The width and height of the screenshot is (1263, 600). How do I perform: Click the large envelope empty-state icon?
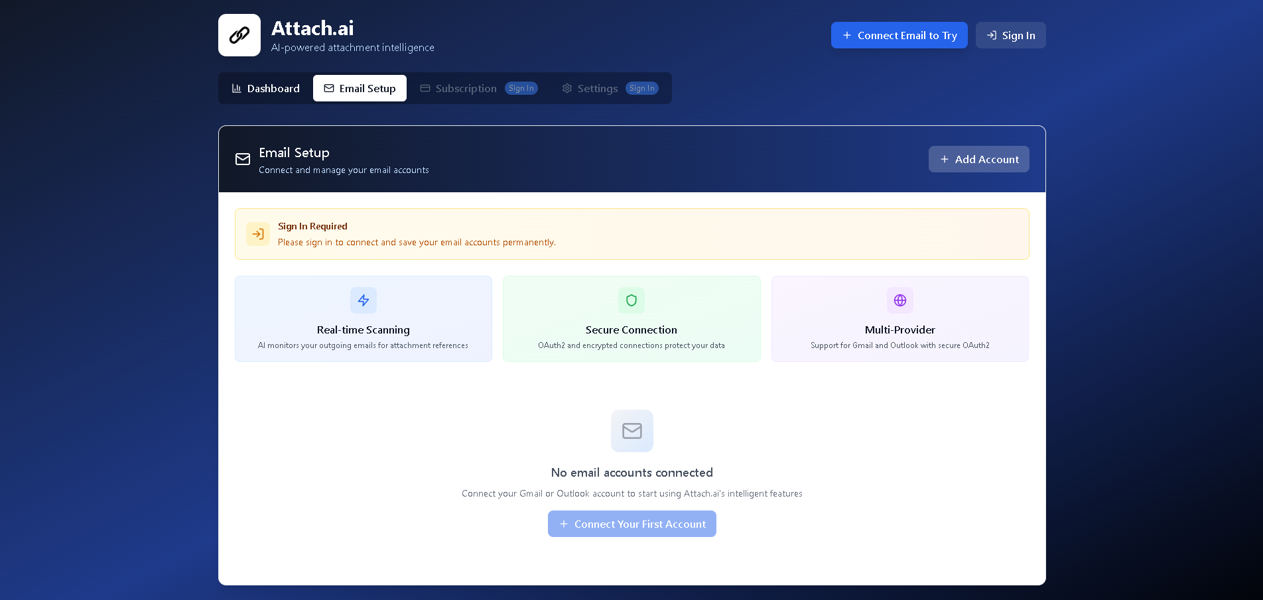tap(632, 431)
